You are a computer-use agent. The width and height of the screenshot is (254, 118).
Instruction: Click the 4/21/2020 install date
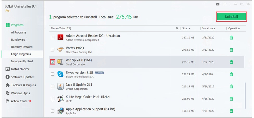pos(208,111)
